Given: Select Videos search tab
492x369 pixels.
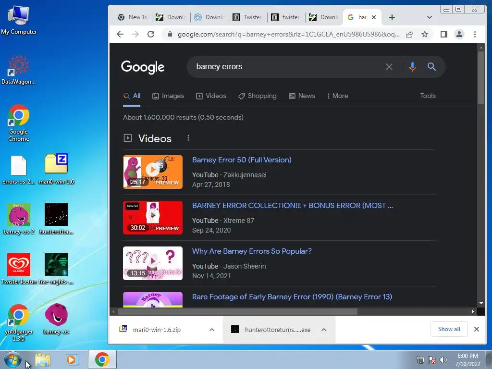Looking at the screenshot, I should tap(211, 96).
